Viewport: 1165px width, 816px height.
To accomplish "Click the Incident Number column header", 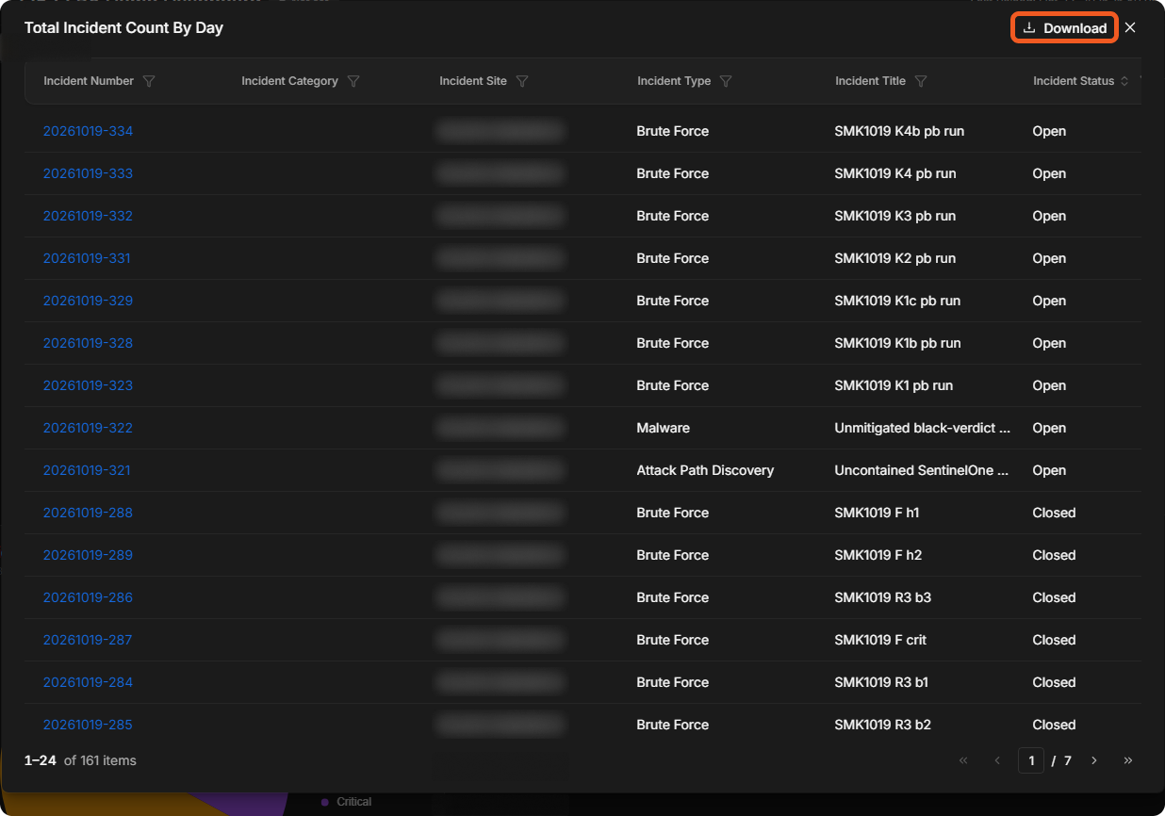I will (x=89, y=81).
